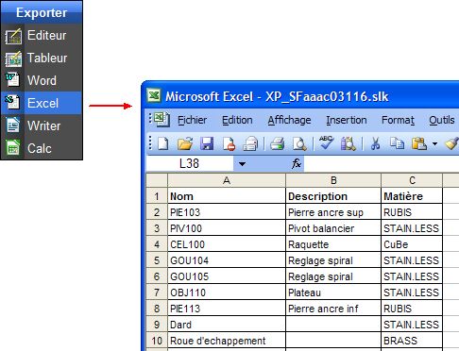Click the Name Box showing L38

pyautogui.click(x=190, y=164)
